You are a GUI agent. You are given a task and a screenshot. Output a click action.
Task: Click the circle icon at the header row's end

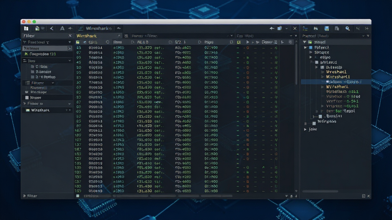[290, 42]
